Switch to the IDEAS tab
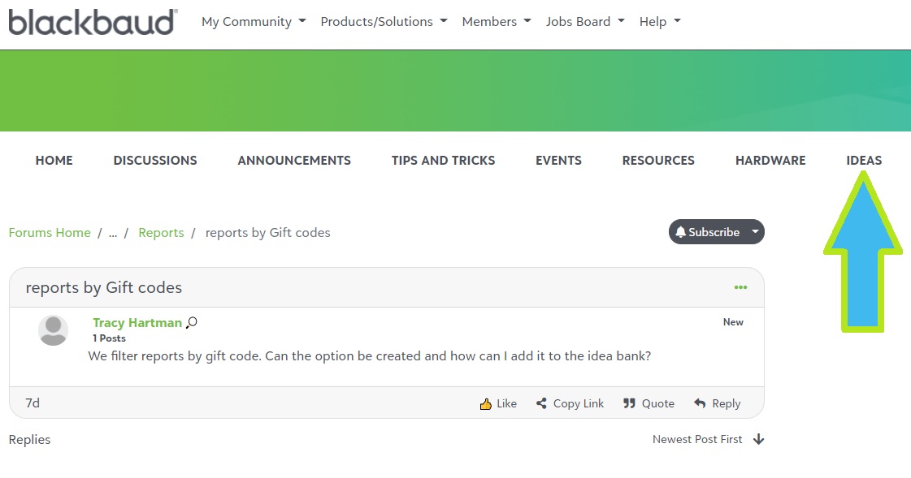Screen dimensions: 911x478 [x=864, y=161]
